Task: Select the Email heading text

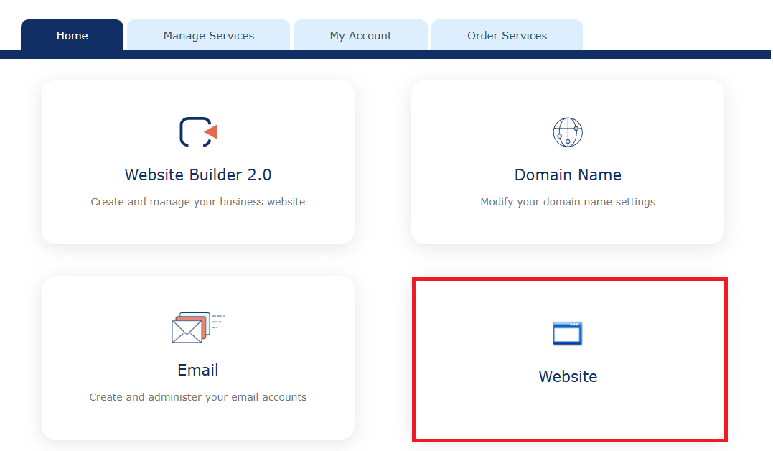Action: [198, 370]
